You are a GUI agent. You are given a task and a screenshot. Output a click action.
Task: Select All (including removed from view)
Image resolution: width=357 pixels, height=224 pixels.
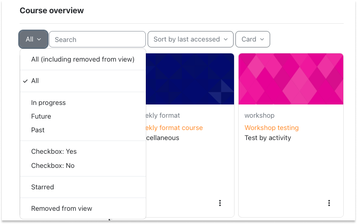coord(83,59)
